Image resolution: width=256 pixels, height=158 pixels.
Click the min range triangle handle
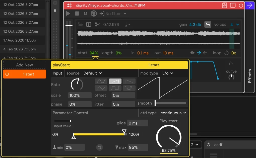(x=74, y=137)
